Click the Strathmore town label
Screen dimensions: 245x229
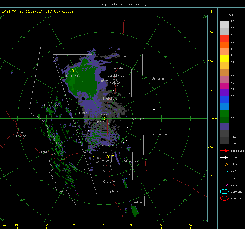tap(132, 161)
